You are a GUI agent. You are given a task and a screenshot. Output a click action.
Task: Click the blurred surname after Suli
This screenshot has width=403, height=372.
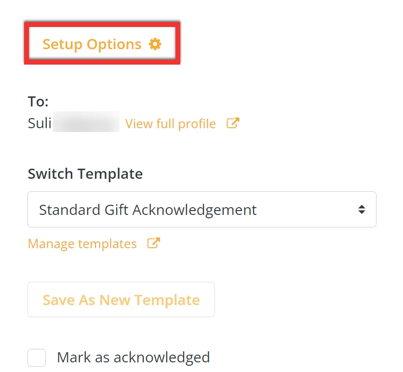[x=86, y=122]
